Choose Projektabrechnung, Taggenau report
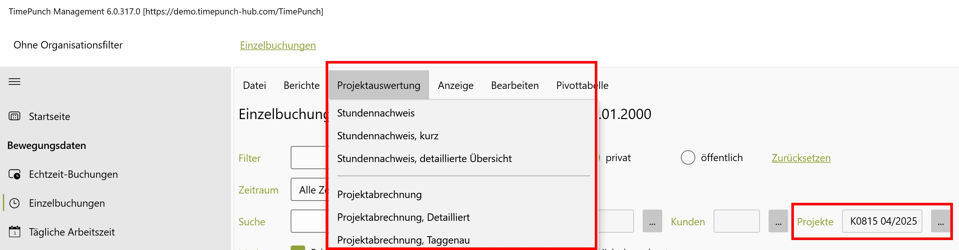 pyautogui.click(x=403, y=240)
